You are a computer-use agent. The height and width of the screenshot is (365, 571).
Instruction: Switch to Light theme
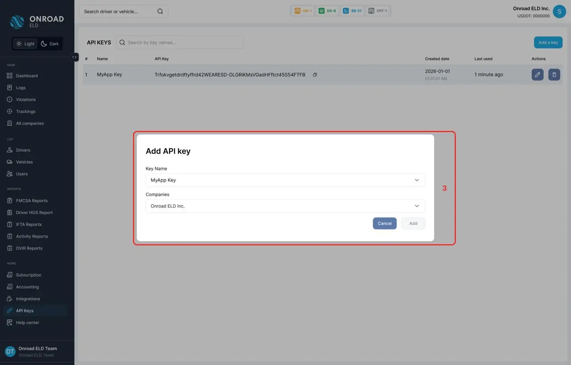[25, 44]
